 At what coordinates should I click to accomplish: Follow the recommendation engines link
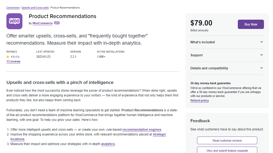pyautogui.click(x=142, y=130)
